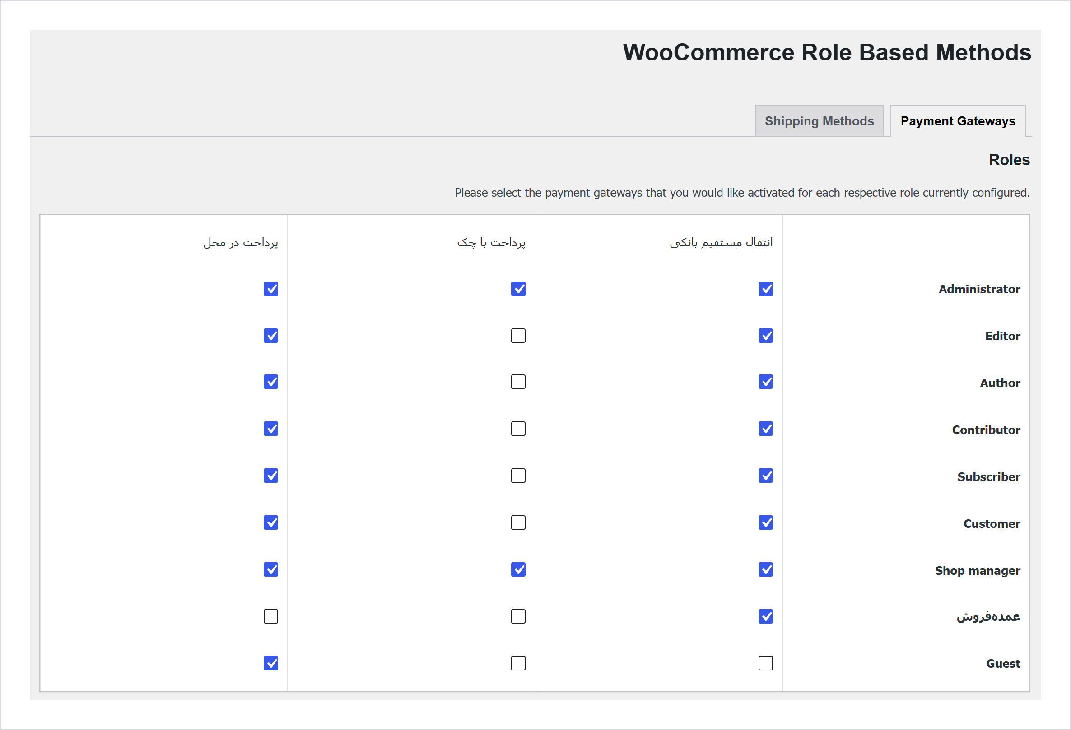The height and width of the screenshot is (730, 1071).
Task: Enable check payment for Author
Action: [x=518, y=382]
